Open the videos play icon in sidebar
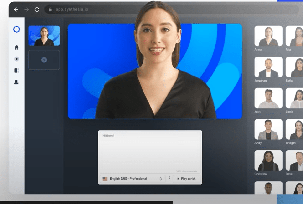The width and height of the screenshot is (306, 204). pyautogui.click(x=17, y=59)
